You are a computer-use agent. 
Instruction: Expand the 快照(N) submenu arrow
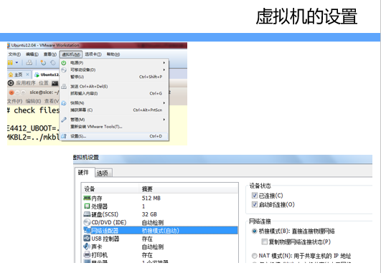164,103
